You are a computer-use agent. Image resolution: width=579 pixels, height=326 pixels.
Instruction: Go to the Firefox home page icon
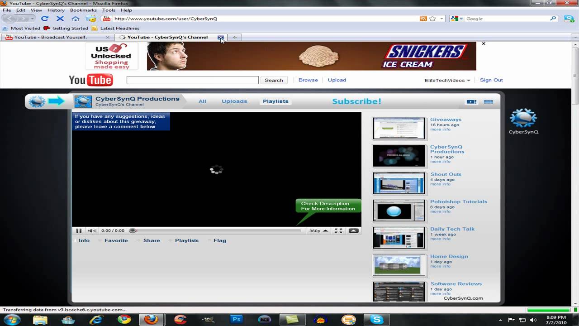pos(76,19)
